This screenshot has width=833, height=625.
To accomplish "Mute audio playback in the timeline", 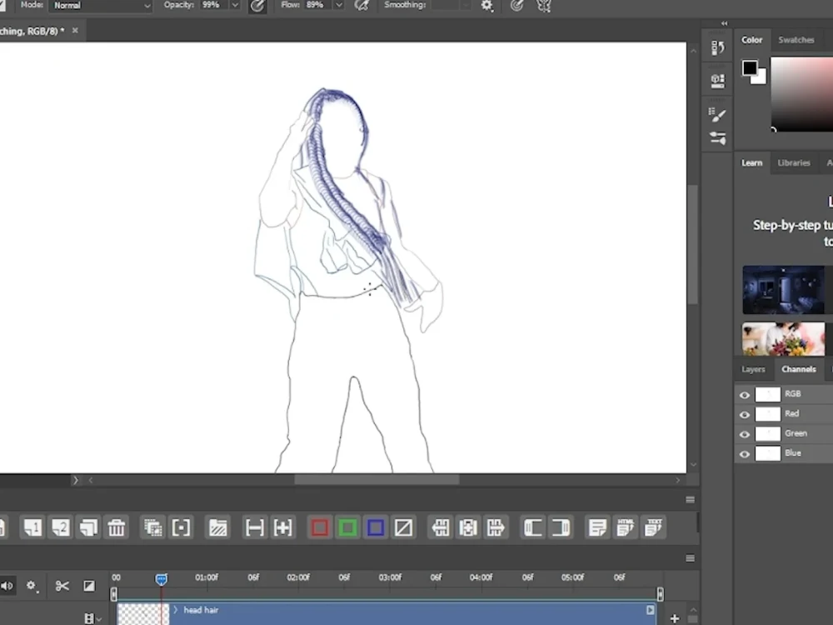I will 7,586.
